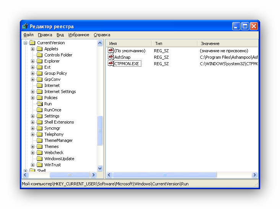Click the Shell Extensions folder icon
This screenshot has width=280, height=209.
39,122
